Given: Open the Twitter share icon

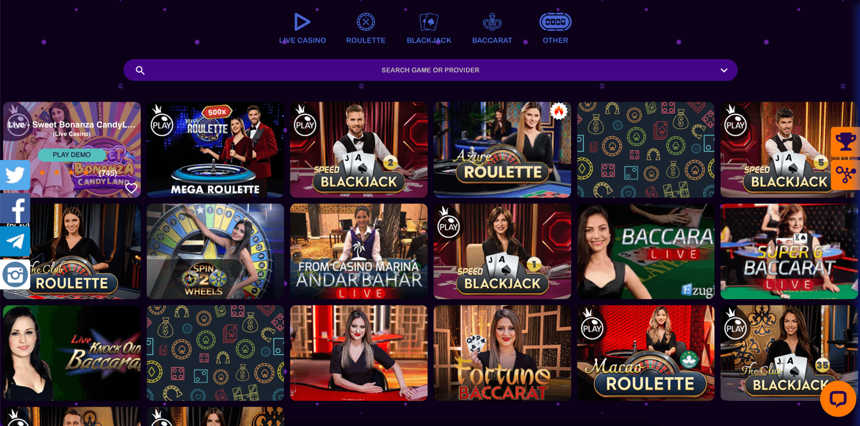Looking at the screenshot, I should [15, 175].
